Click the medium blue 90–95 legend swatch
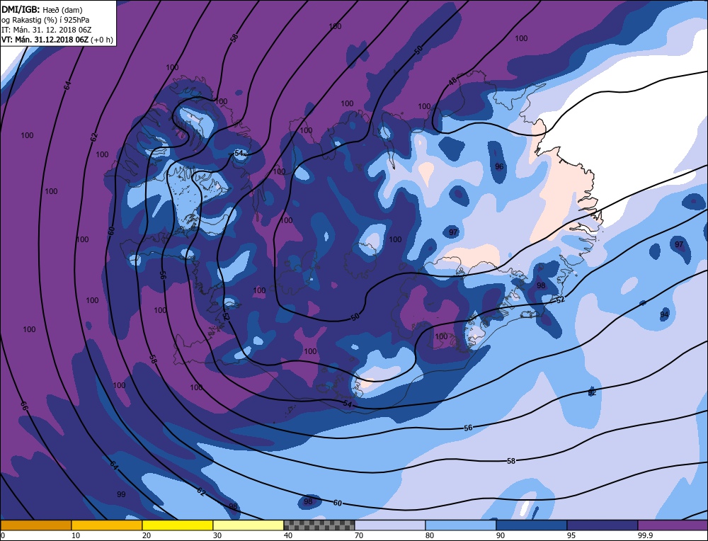This screenshot has height=541, width=708. (532, 525)
